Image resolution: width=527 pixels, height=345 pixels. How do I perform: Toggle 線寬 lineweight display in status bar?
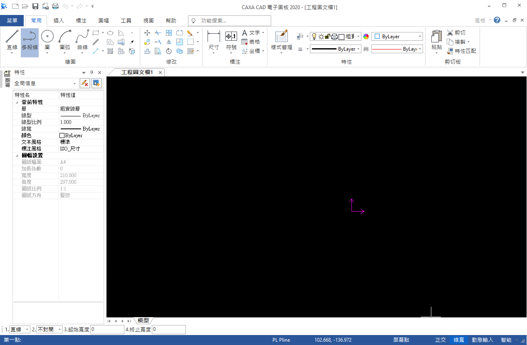459,340
